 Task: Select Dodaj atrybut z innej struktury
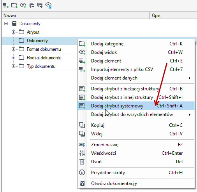136,97
